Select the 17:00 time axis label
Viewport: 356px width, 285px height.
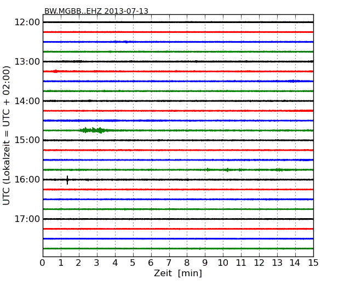27,219
